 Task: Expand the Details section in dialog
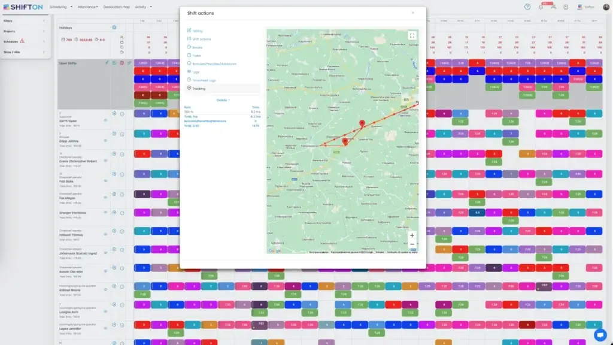click(222, 100)
